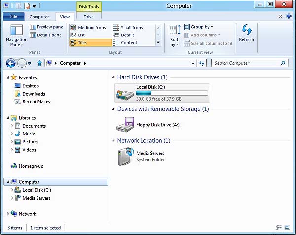Go up one level with Up arrow

point(39,63)
